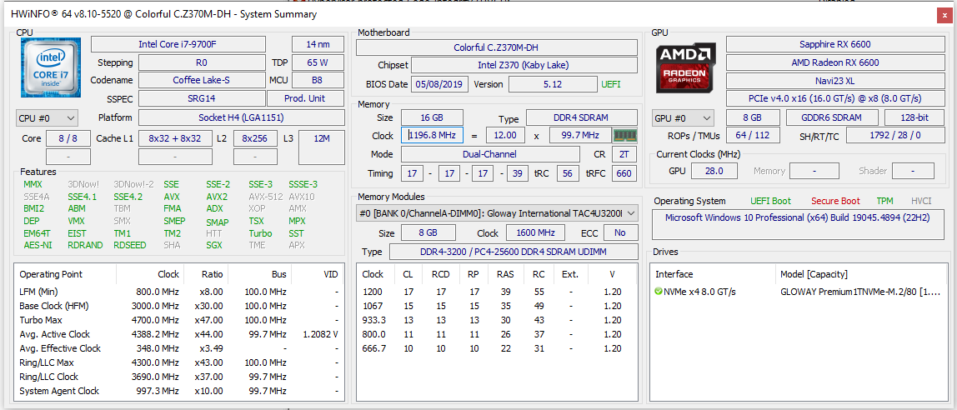Click the Operating Point column header
The width and height of the screenshot is (957, 410).
tap(51, 274)
